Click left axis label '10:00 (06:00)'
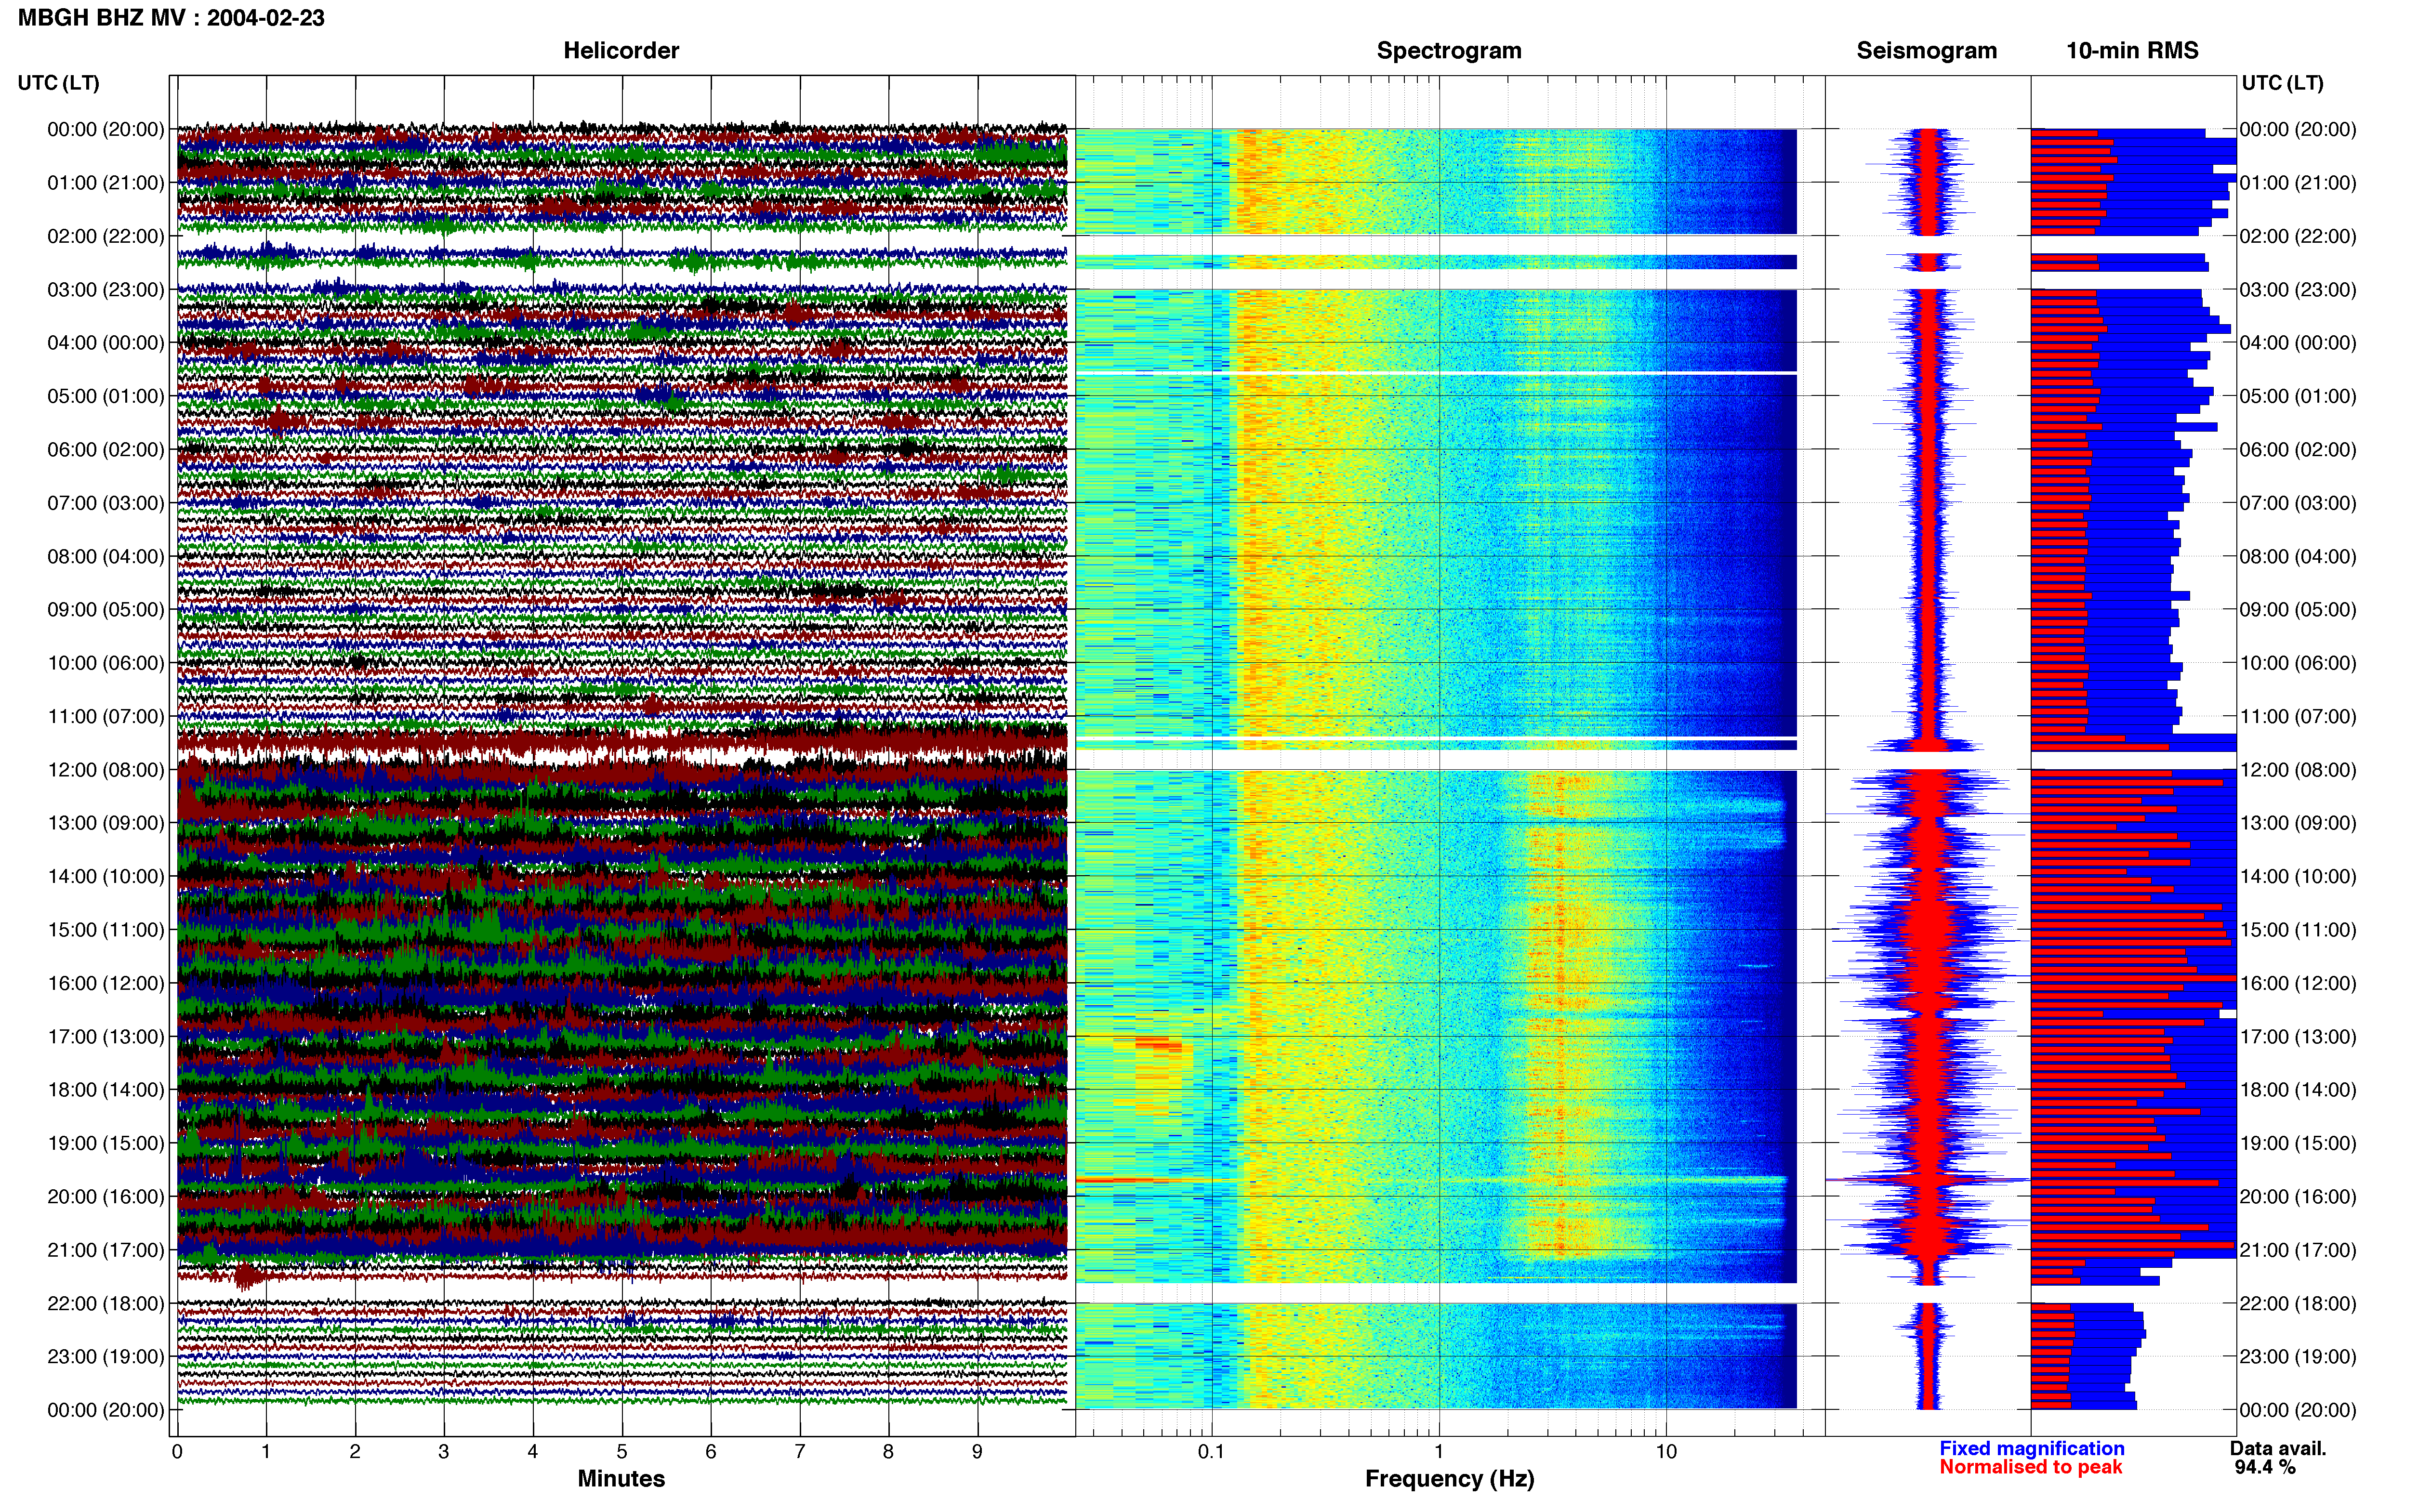This screenshot has height=1512, width=2418. pyautogui.click(x=106, y=662)
